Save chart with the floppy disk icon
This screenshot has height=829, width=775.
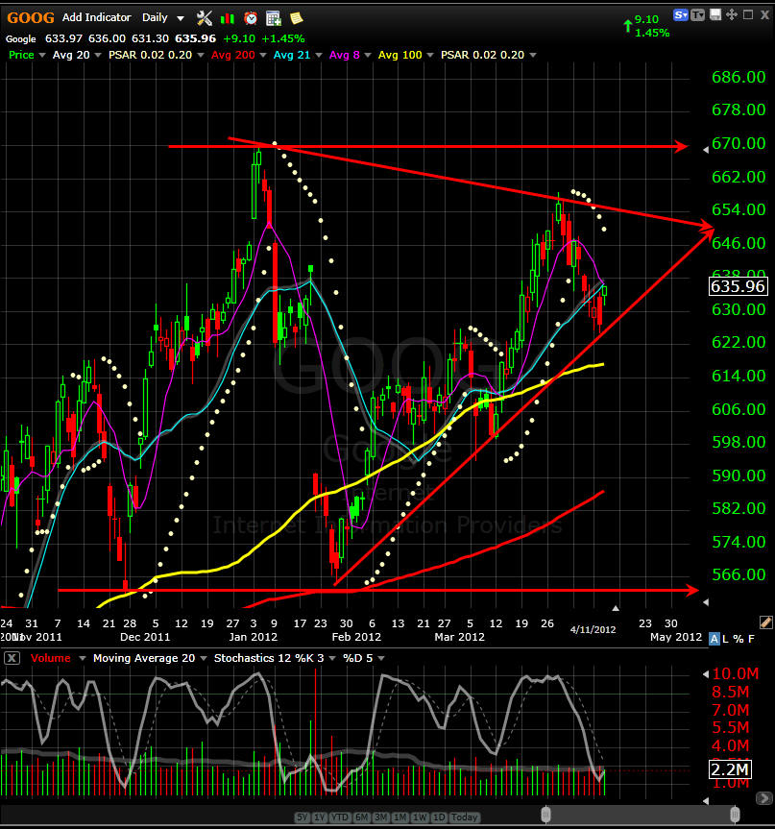coord(715,14)
